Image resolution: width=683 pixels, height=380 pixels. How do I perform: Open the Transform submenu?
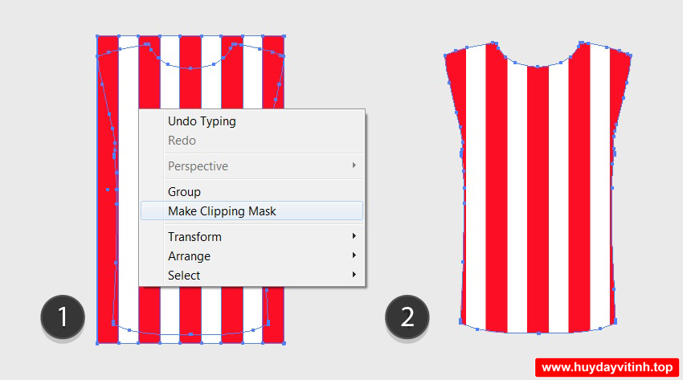252,237
